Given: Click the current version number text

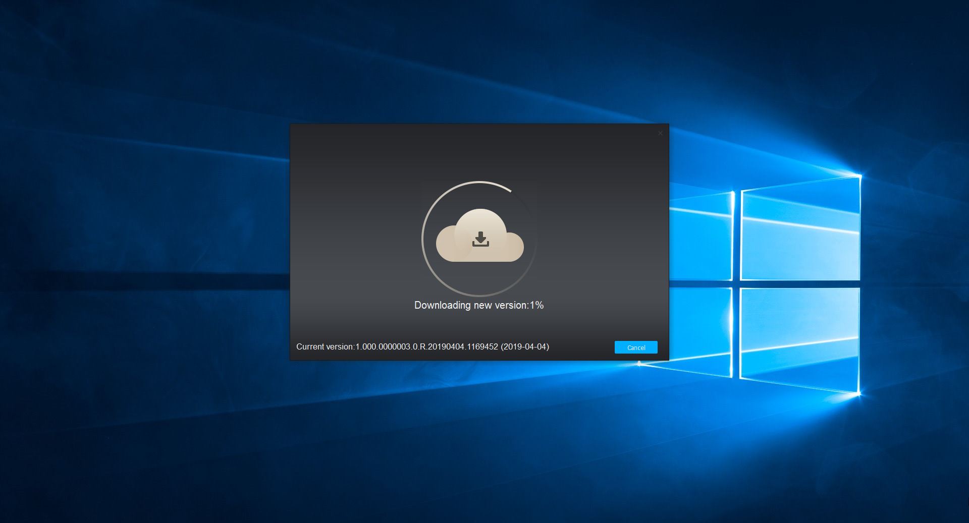Looking at the screenshot, I should point(422,346).
